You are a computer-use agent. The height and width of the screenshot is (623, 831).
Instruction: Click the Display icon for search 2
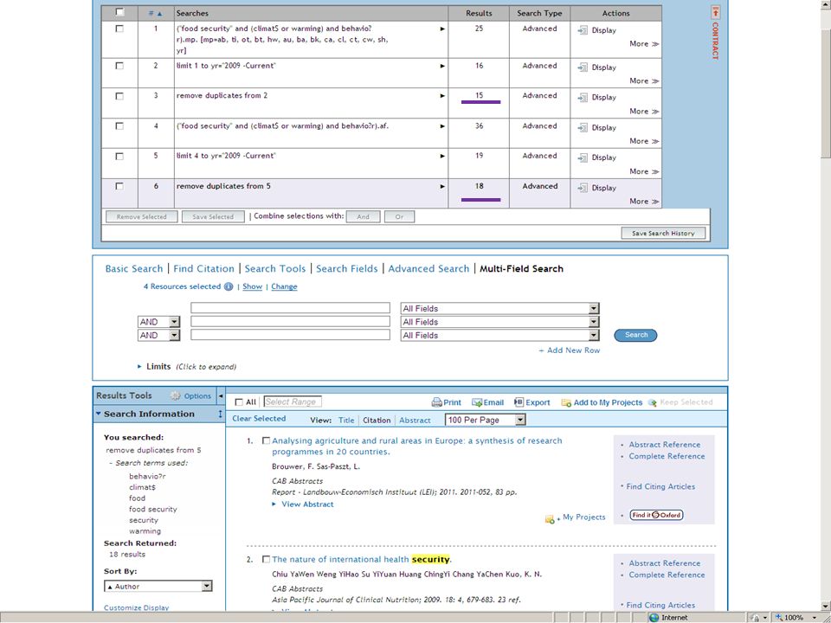pyautogui.click(x=583, y=67)
